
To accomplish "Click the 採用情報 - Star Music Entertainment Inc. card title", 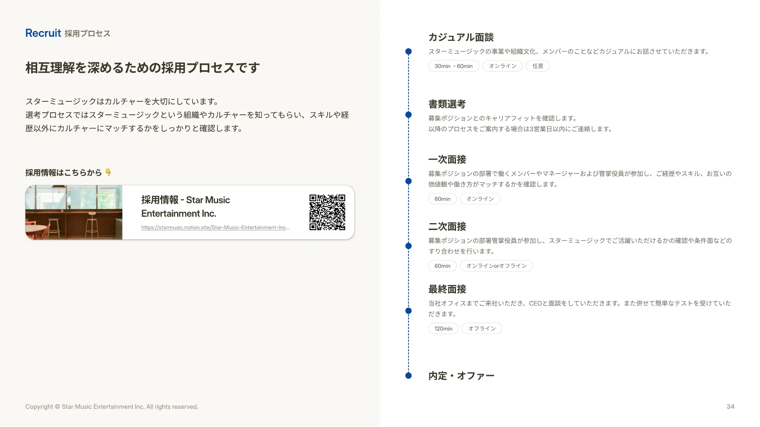I will (x=185, y=206).
